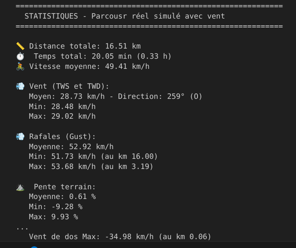Screen dimensions: 296x248
Task: Click the 'Moyen: 28.73 km/h - Direction: 259° (O)' line
Action: click(115, 97)
